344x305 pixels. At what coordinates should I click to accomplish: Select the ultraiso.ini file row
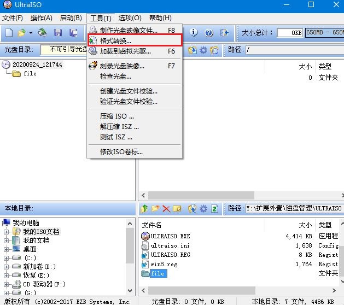point(240,245)
